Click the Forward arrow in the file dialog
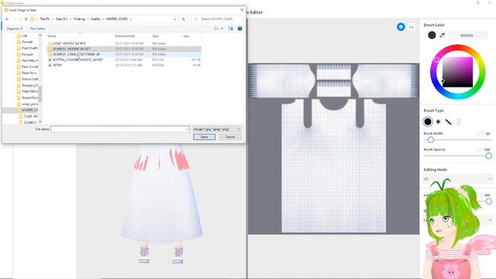The width and height of the screenshot is (496, 279). [14, 19]
